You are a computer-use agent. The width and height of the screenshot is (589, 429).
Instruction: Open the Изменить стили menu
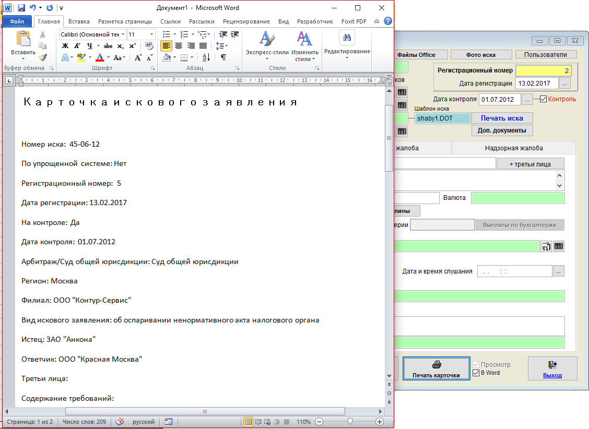(x=304, y=45)
